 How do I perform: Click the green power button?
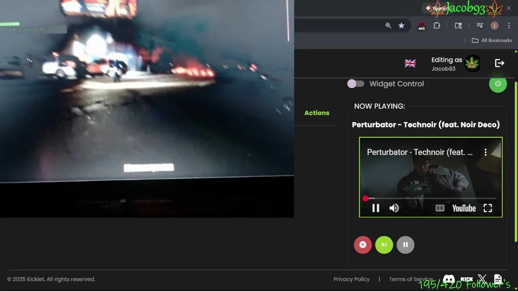(x=498, y=84)
